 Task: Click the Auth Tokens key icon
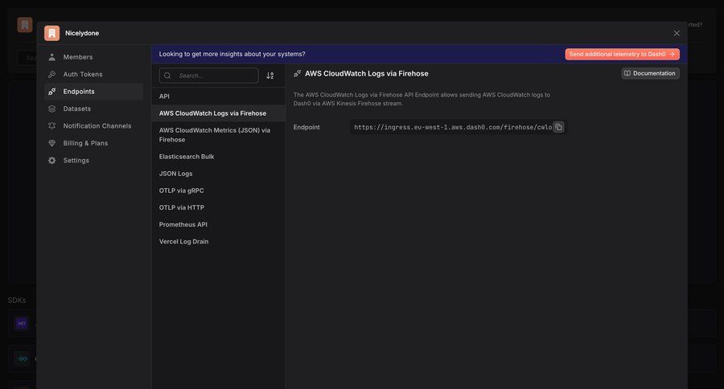[52, 74]
